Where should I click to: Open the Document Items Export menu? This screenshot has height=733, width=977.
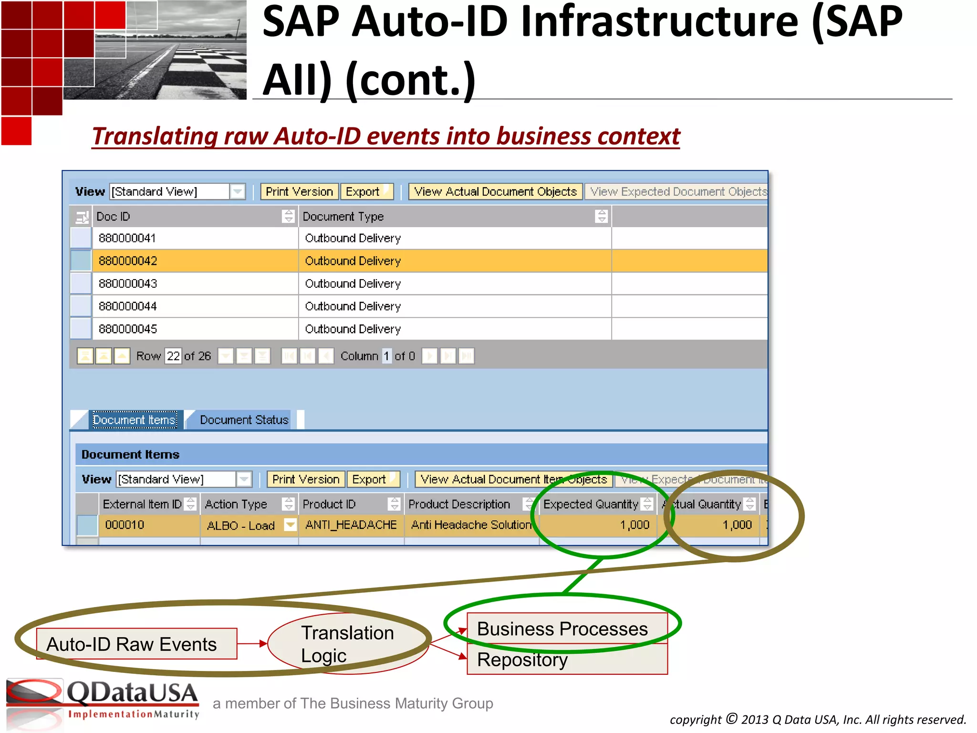pos(374,479)
